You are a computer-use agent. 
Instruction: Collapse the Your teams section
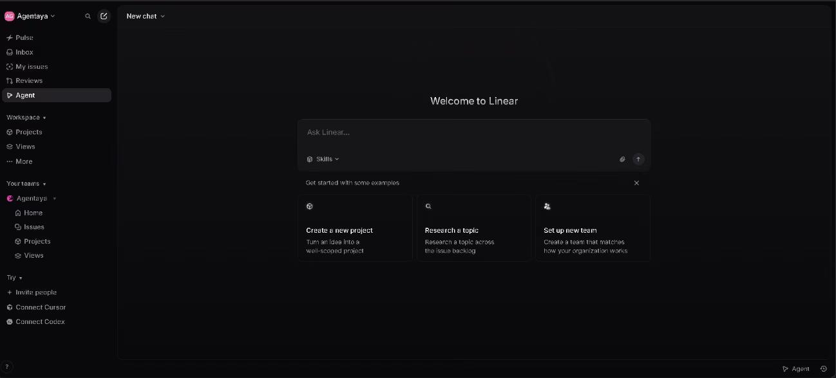coord(26,184)
